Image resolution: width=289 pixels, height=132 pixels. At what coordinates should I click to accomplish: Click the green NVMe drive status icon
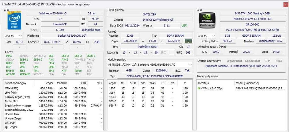199,88
